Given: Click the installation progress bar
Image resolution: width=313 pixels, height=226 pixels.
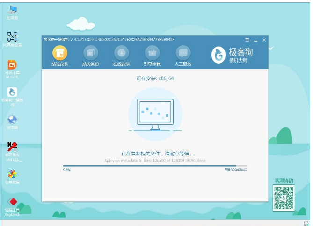Looking at the screenshot, I should coord(155,165).
